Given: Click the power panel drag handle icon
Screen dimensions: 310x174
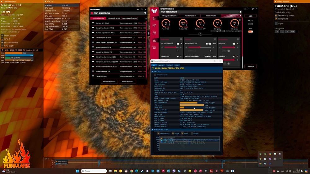Looking at the screenshot, I should click(181, 39).
